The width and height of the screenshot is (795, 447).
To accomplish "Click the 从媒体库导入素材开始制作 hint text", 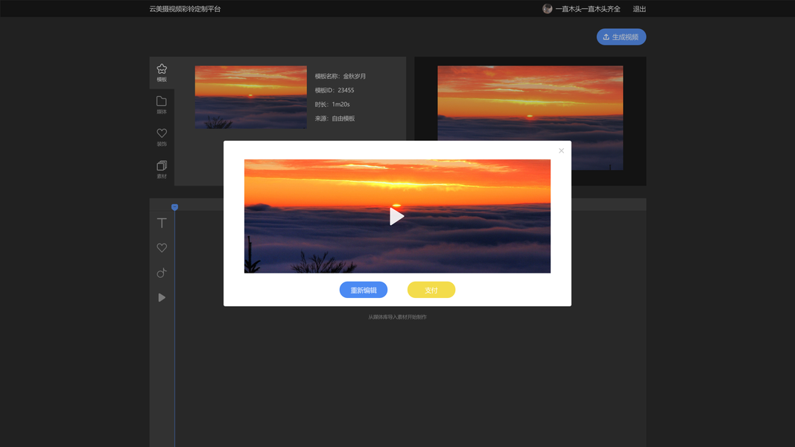I will pos(398,317).
